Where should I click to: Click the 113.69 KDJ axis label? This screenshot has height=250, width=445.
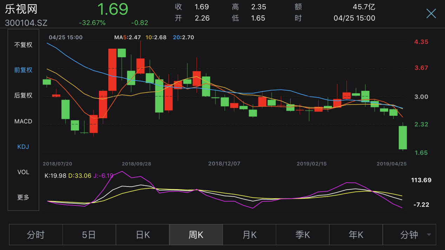[x=421, y=180]
